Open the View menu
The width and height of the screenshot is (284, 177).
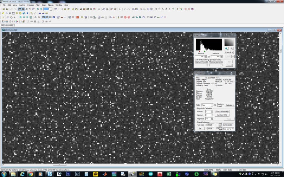click(x=15, y=5)
